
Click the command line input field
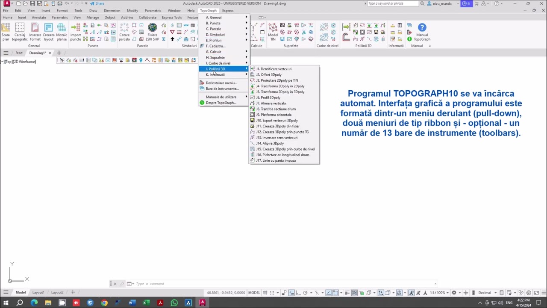(x=284, y=284)
